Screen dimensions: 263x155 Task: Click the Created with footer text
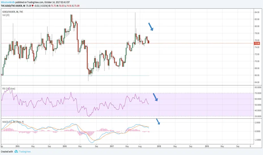pos(7,152)
